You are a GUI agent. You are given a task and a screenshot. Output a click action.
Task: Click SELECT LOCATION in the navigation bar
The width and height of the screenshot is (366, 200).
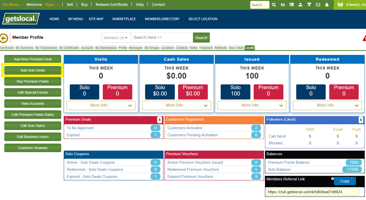click(x=203, y=19)
